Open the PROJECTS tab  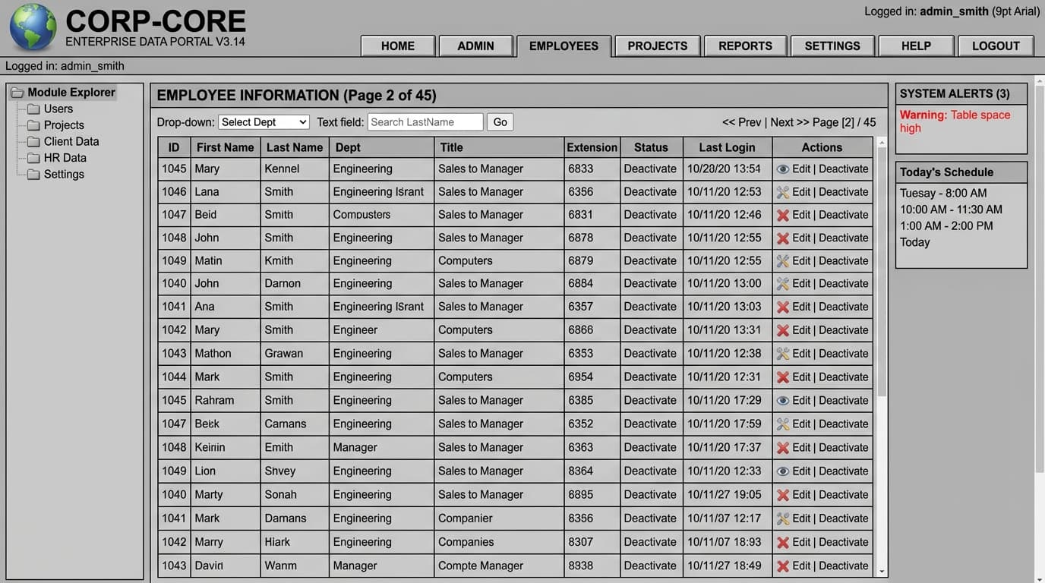click(x=658, y=46)
